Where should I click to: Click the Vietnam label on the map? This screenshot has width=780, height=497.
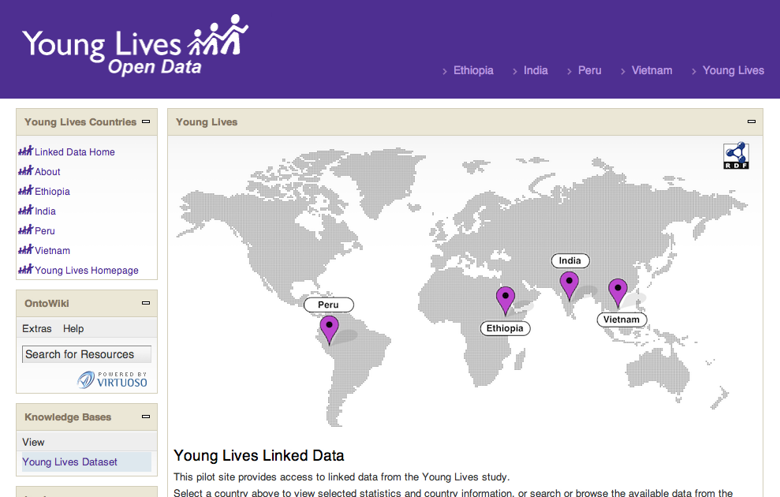coord(621,319)
